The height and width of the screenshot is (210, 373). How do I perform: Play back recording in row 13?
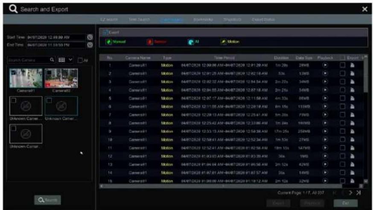point(325,164)
